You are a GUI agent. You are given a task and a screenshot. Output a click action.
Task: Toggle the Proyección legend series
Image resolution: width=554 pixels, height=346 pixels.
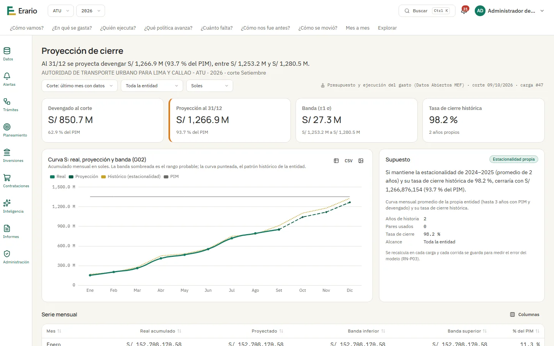pos(83,176)
